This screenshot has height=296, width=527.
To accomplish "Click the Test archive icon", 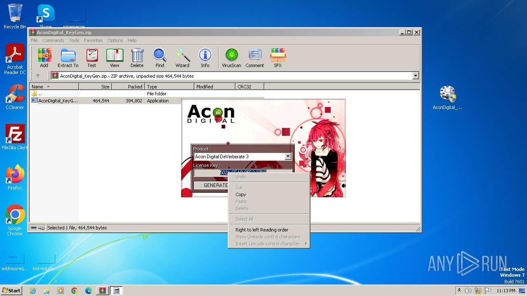I will [92, 58].
